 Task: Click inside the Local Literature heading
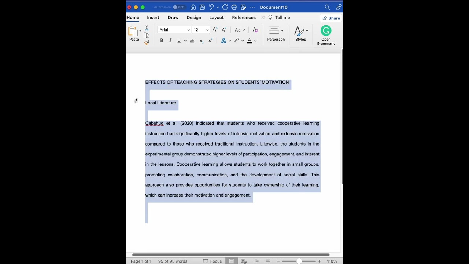tap(160, 103)
